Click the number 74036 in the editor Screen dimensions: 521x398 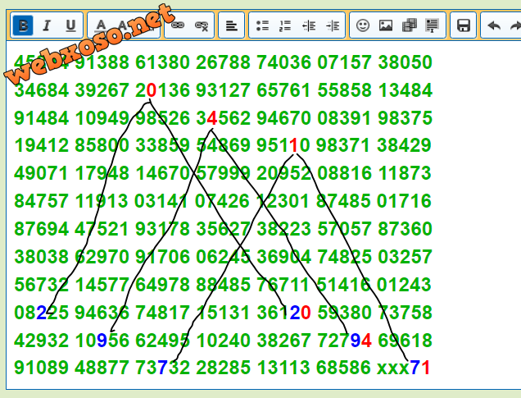(283, 62)
